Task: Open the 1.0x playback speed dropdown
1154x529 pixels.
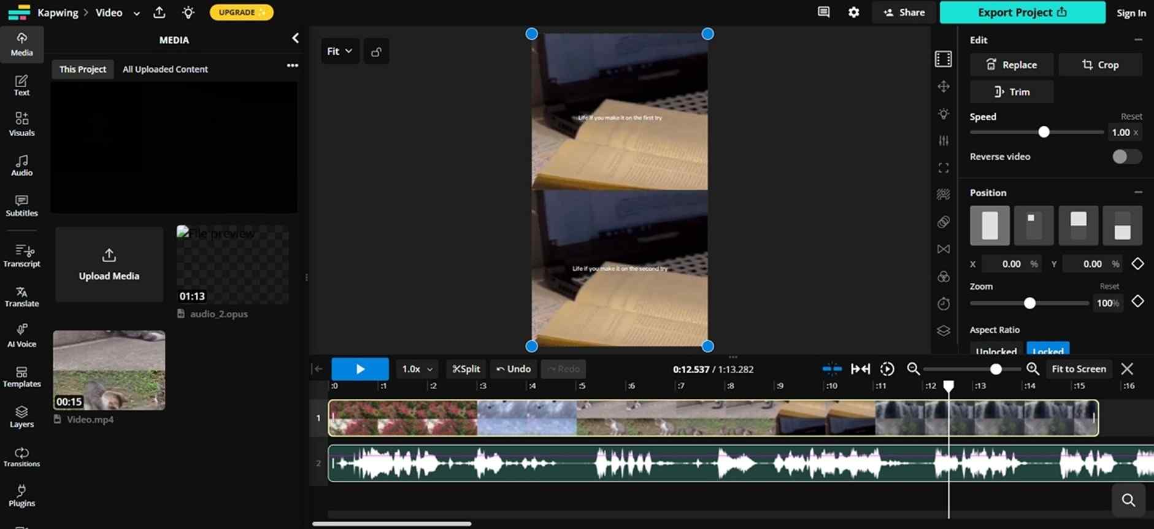Action: pos(417,369)
